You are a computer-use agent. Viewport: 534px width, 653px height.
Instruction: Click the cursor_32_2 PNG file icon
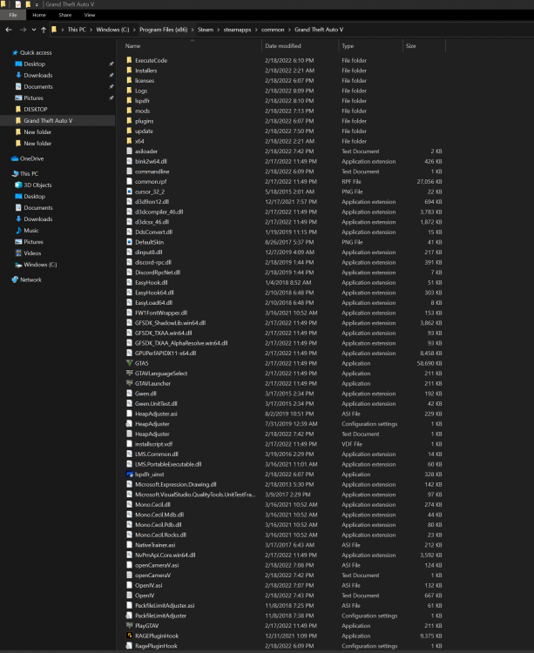(130, 192)
